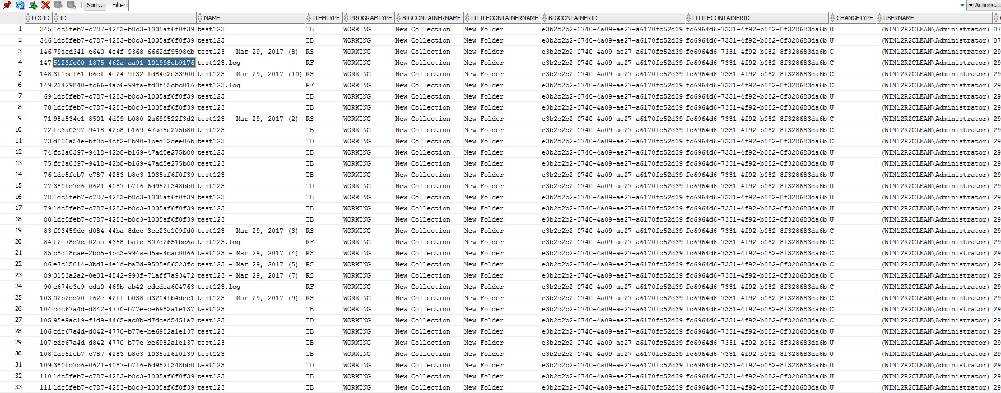
Task: Click name 'test123 - Mar 29, 2017 (5)'
Action: [x=248, y=264]
